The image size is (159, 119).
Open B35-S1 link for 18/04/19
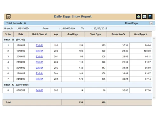(x=39, y=45)
